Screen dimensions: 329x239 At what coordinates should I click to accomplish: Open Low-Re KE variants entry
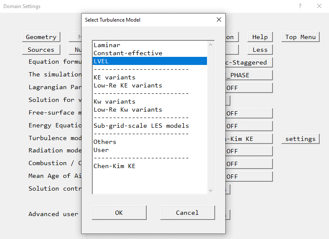(128, 85)
